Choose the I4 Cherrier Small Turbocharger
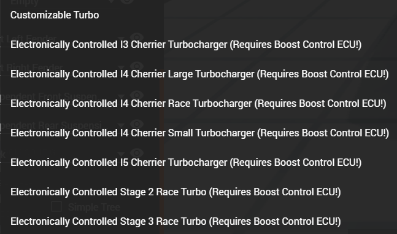Image resolution: width=397 pixels, height=234 pixels. point(199,133)
